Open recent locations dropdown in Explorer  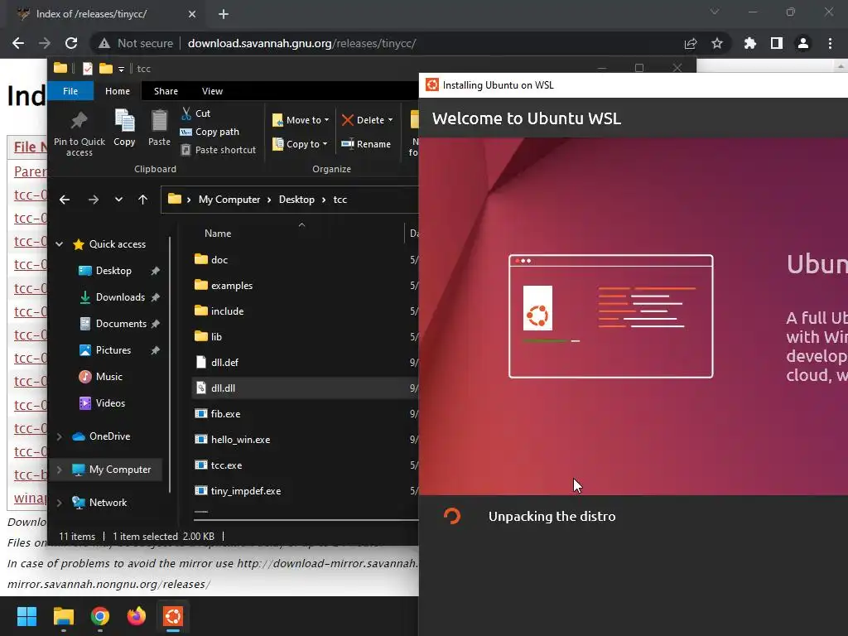click(118, 200)
